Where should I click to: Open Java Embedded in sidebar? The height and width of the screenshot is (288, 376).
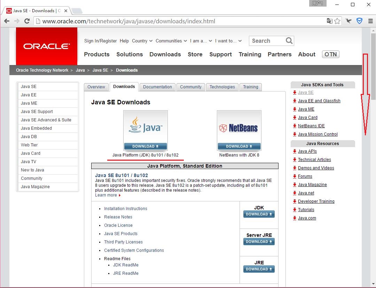(x=48, y=128)
